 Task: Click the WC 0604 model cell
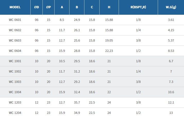point(15,51)
